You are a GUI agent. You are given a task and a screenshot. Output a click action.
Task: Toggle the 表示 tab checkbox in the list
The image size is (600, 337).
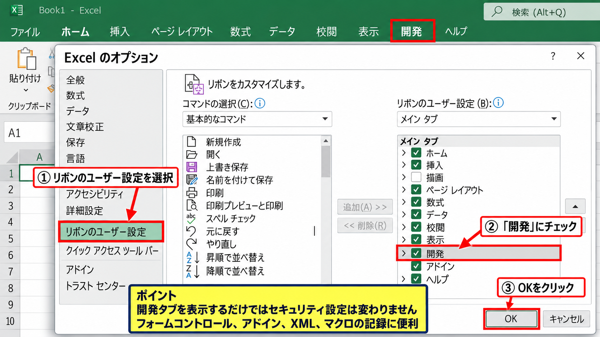point(416,239)
